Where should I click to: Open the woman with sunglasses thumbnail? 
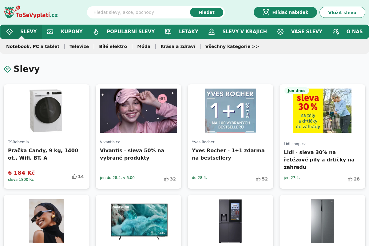click(46, 221)
